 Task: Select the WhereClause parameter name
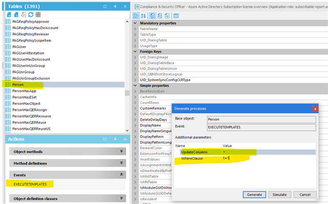(192, 158)
